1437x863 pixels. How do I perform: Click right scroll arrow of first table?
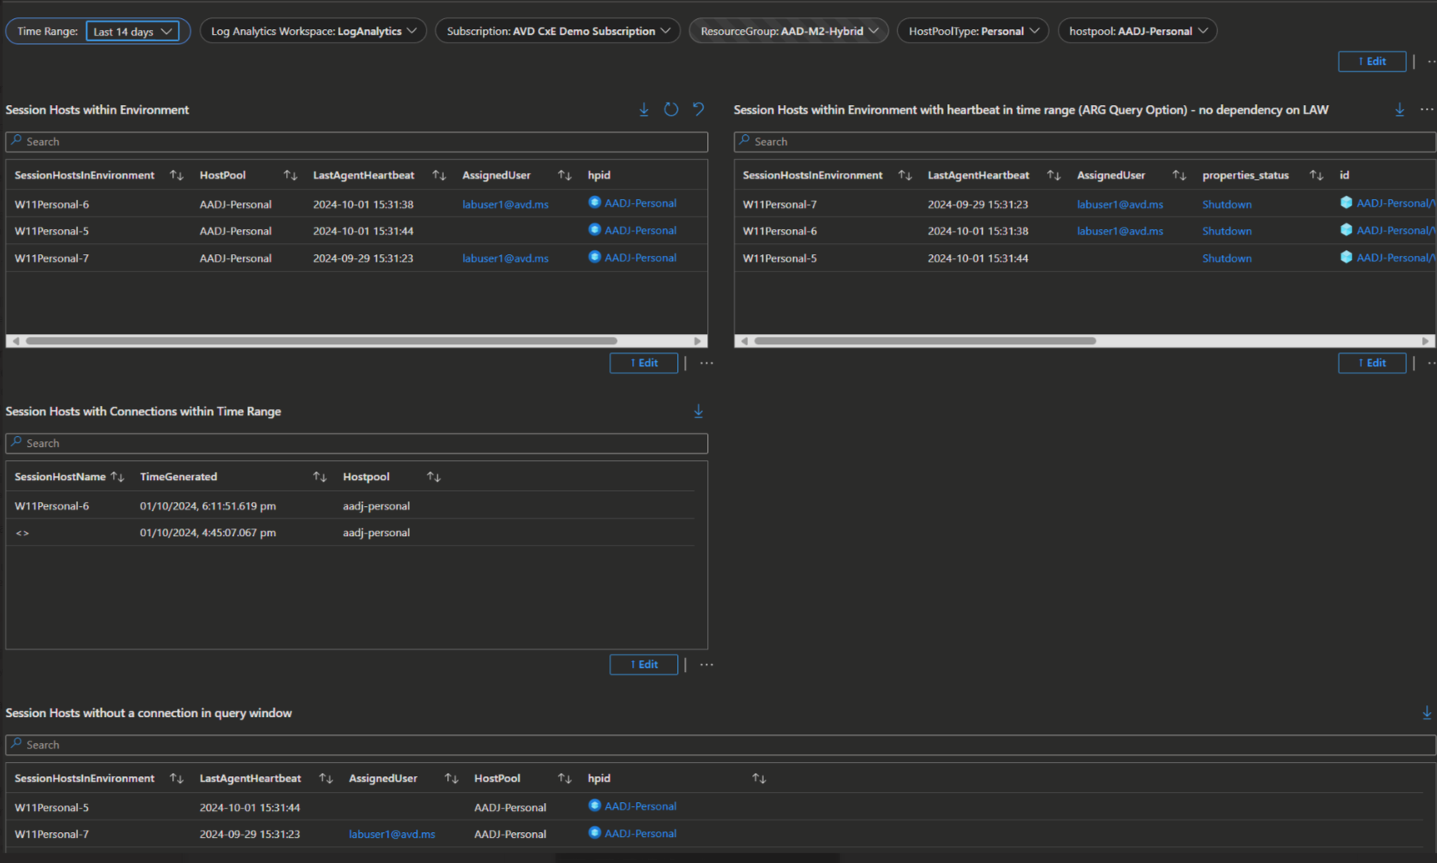pyautogui.click(x=698, y=341)
